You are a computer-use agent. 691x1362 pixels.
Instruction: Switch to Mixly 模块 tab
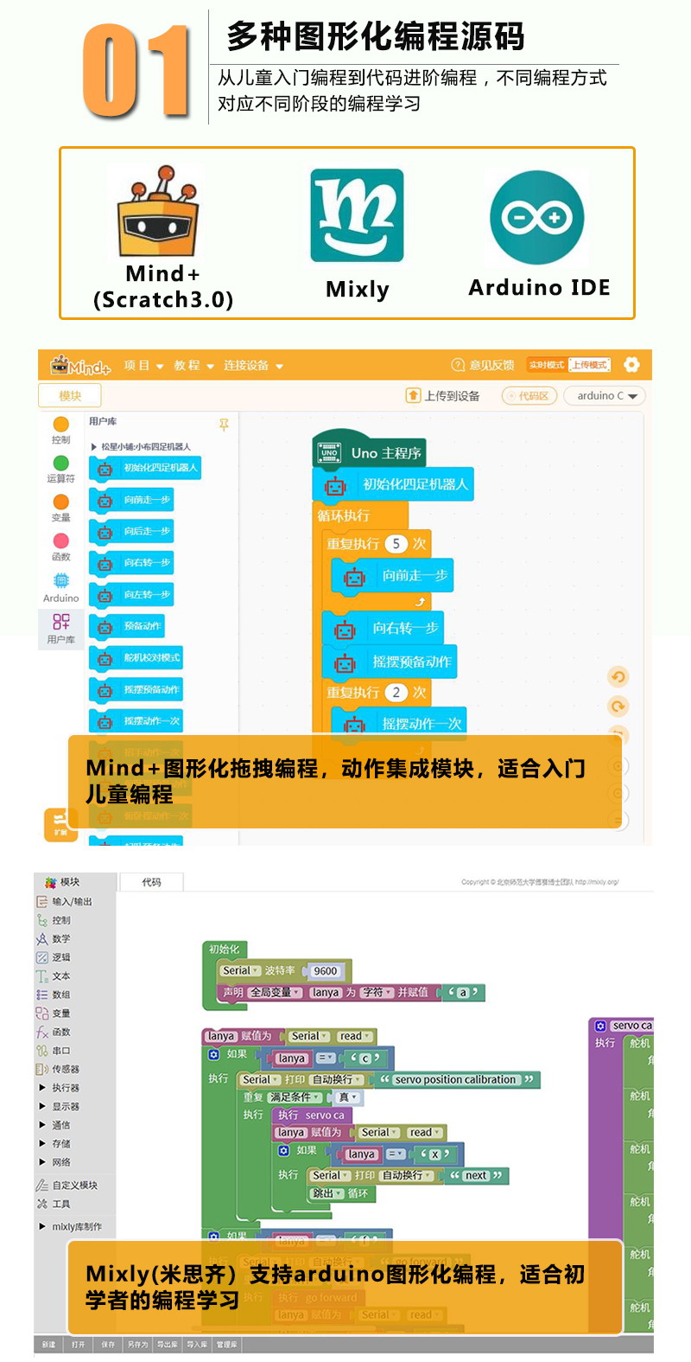pyautogui.click(x=62, y=882)
